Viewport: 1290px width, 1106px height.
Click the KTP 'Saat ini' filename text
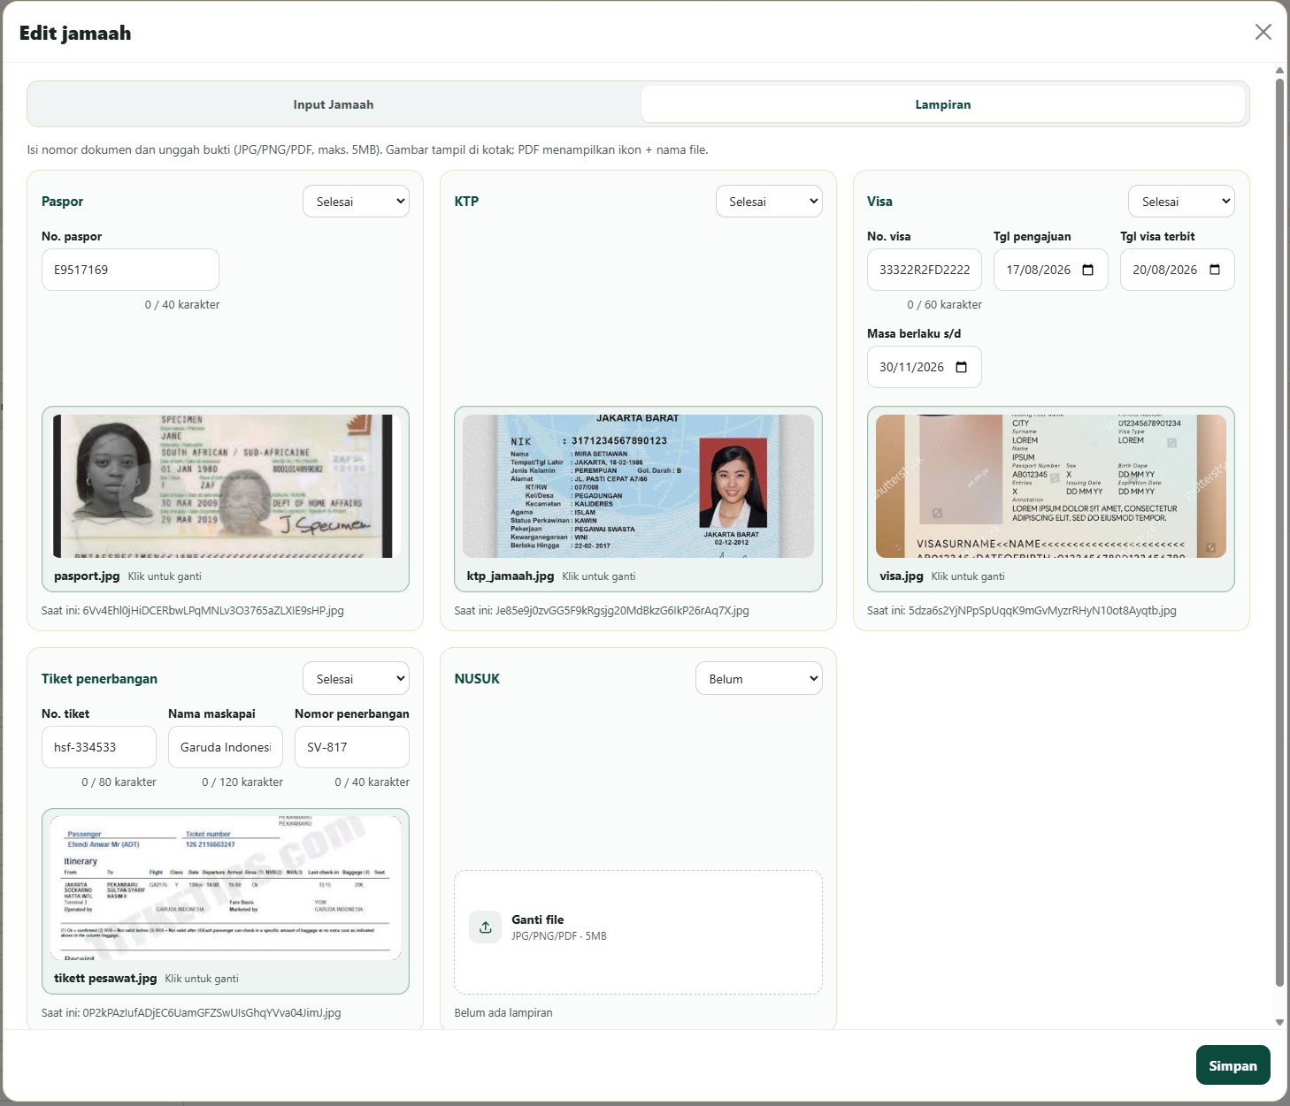point(602,611)
